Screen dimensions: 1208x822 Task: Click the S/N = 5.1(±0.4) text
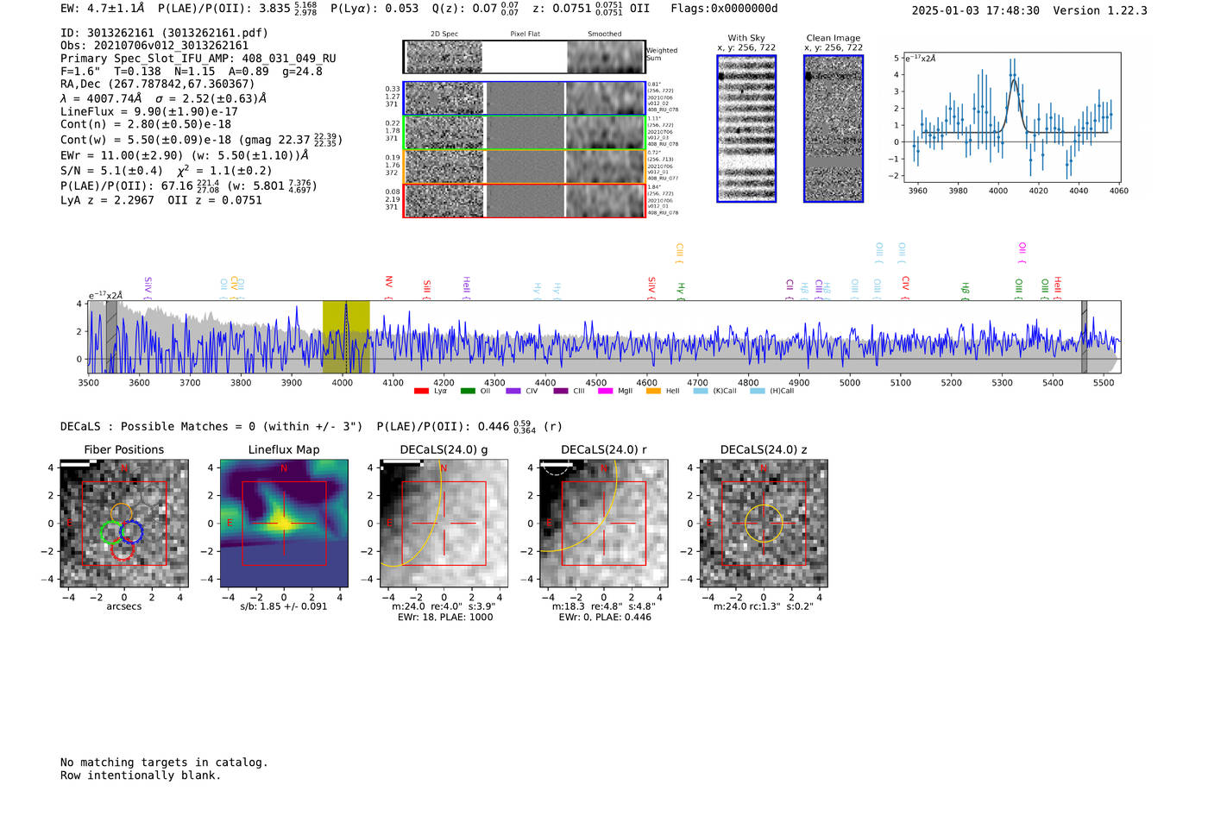click(x=111, y=170)
